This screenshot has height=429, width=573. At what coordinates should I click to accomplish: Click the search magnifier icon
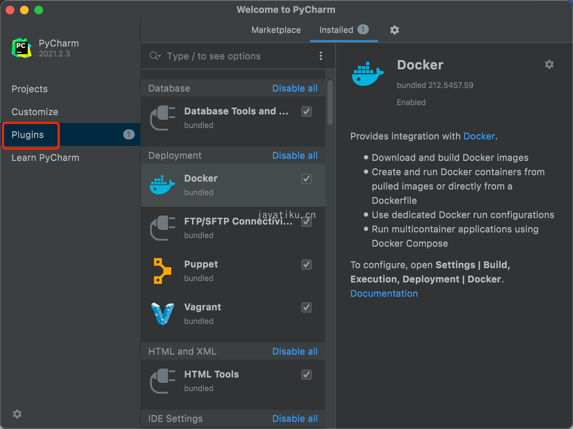tap(155, 56)
